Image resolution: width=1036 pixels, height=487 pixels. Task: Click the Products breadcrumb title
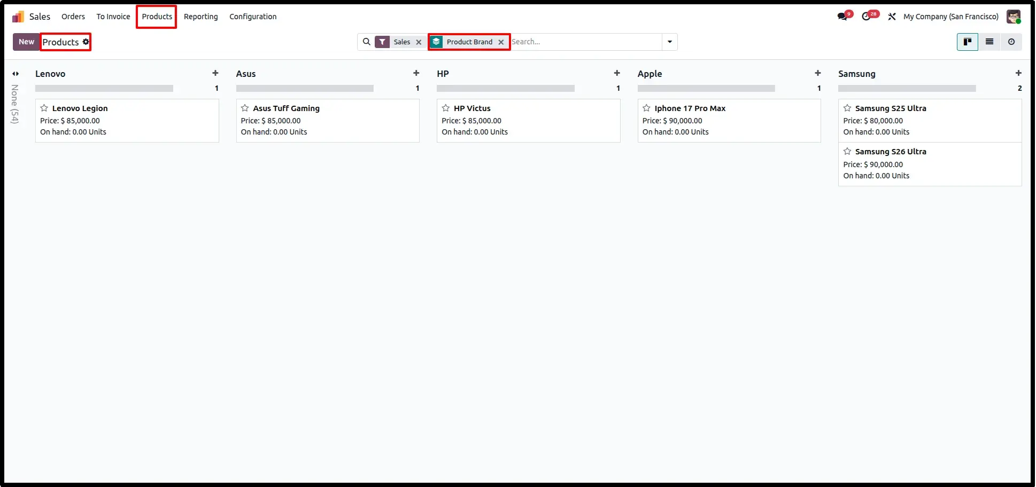60,42
